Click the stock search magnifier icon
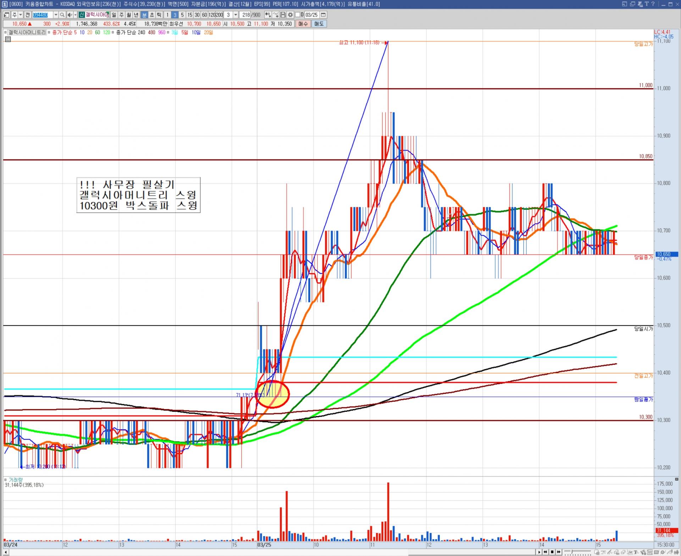 click(62, 15)
